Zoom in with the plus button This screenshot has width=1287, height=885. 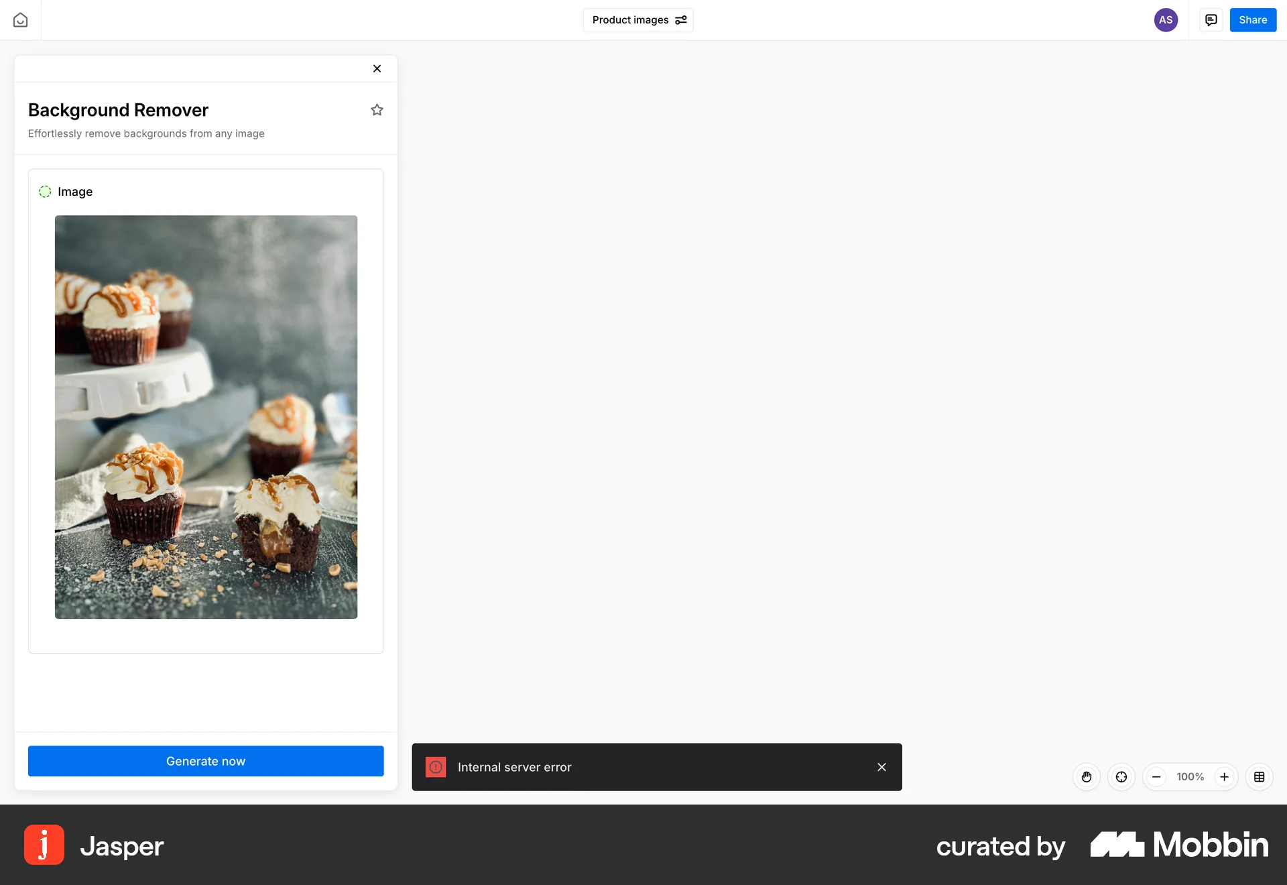1224,776
